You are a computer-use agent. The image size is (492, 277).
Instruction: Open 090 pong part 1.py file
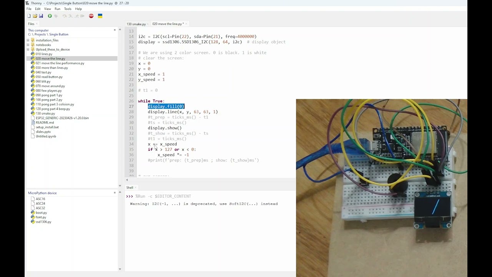coord(49,95)
